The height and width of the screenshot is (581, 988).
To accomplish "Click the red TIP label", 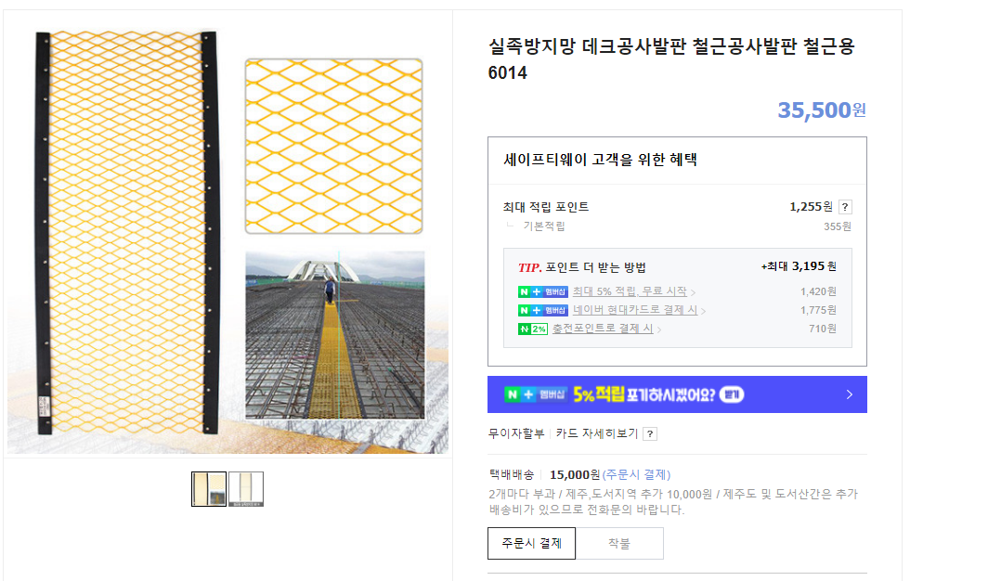I will click(x=529, y=267).
